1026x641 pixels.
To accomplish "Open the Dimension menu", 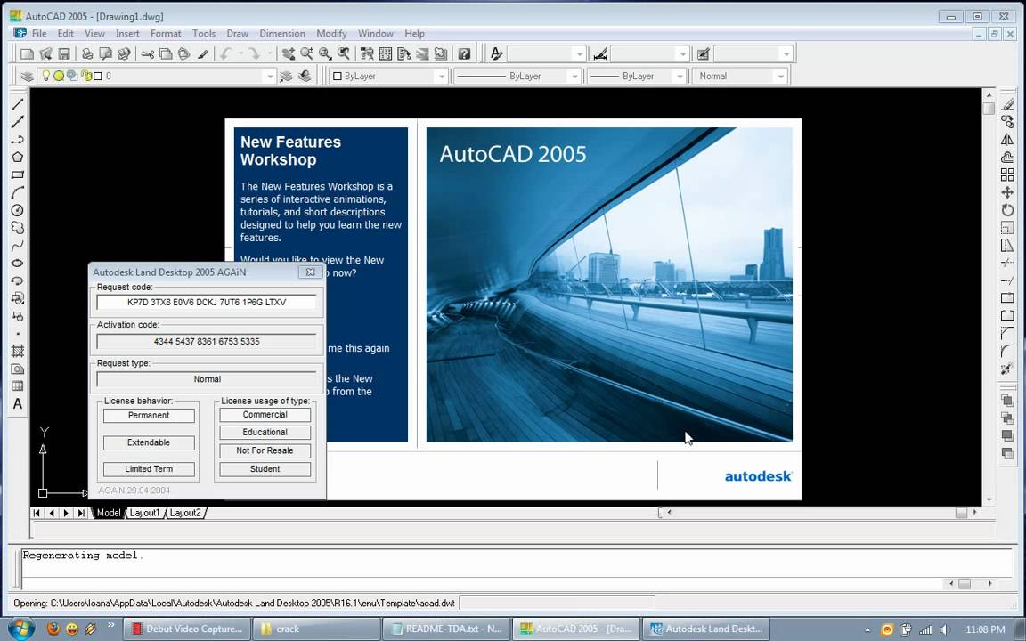I will point(282,33).
